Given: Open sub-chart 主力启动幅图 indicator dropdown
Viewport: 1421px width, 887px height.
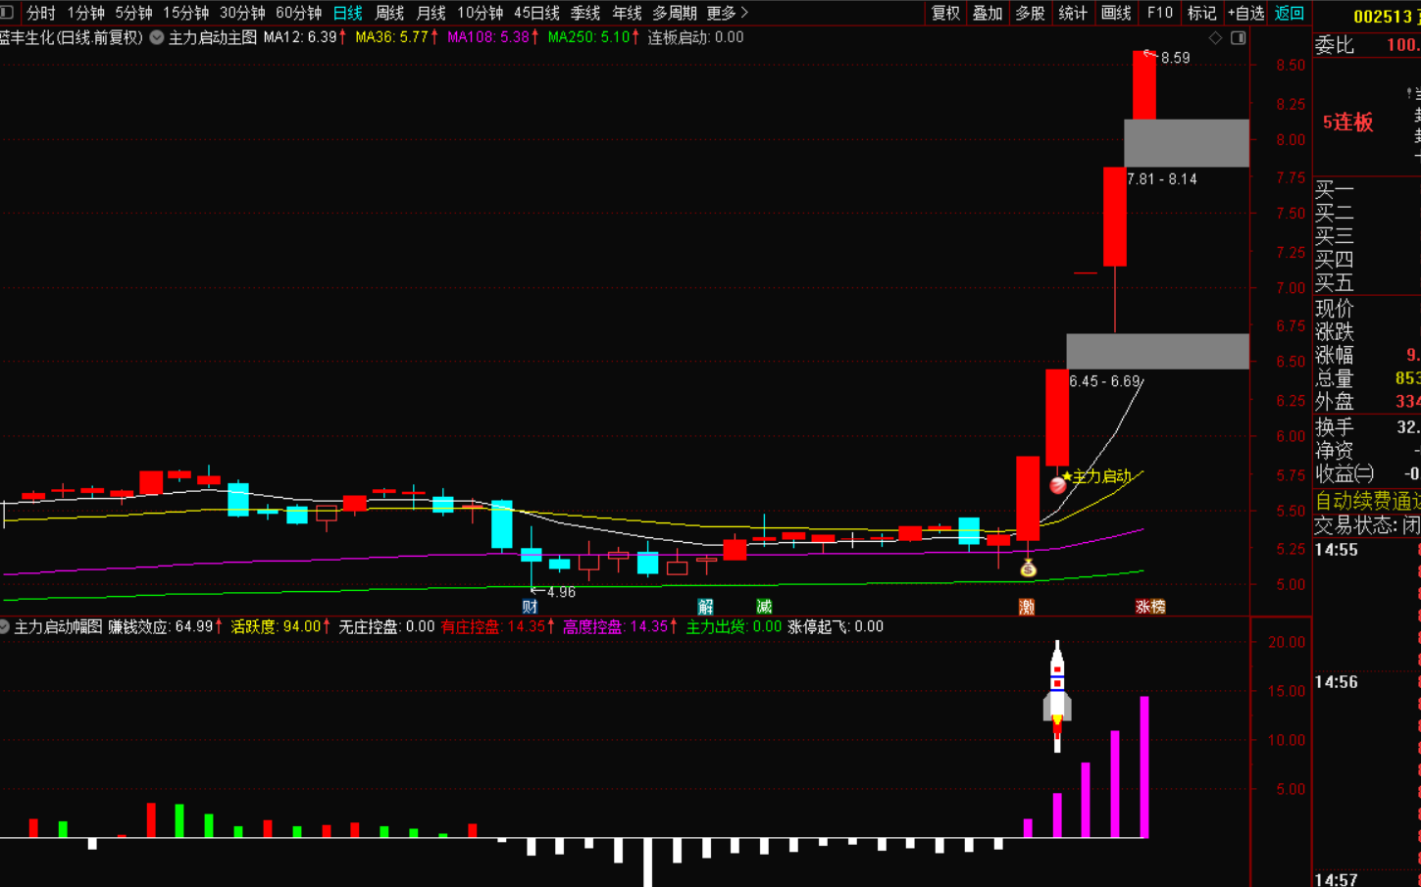Looking at the screenshot, I should (5, 626).
